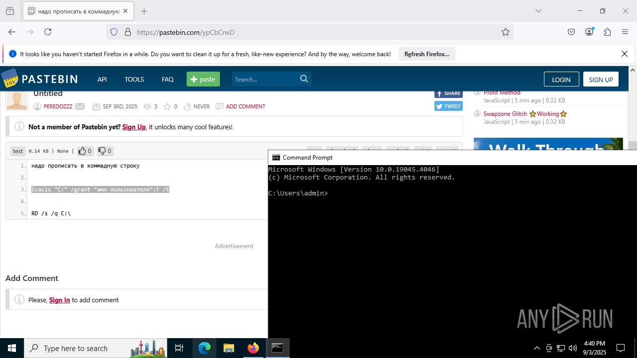Viewport: 637px width, 358px height.
Task: Go back to previous page
Action: [x=12, y=32]
